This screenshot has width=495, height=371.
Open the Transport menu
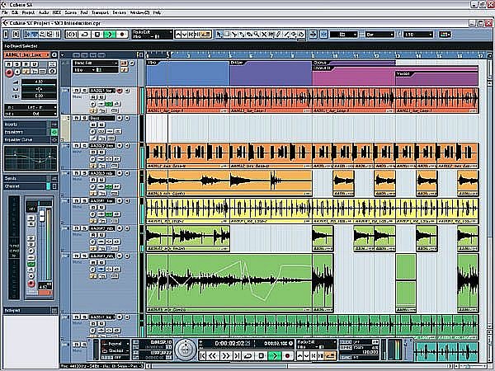point(100,12)
